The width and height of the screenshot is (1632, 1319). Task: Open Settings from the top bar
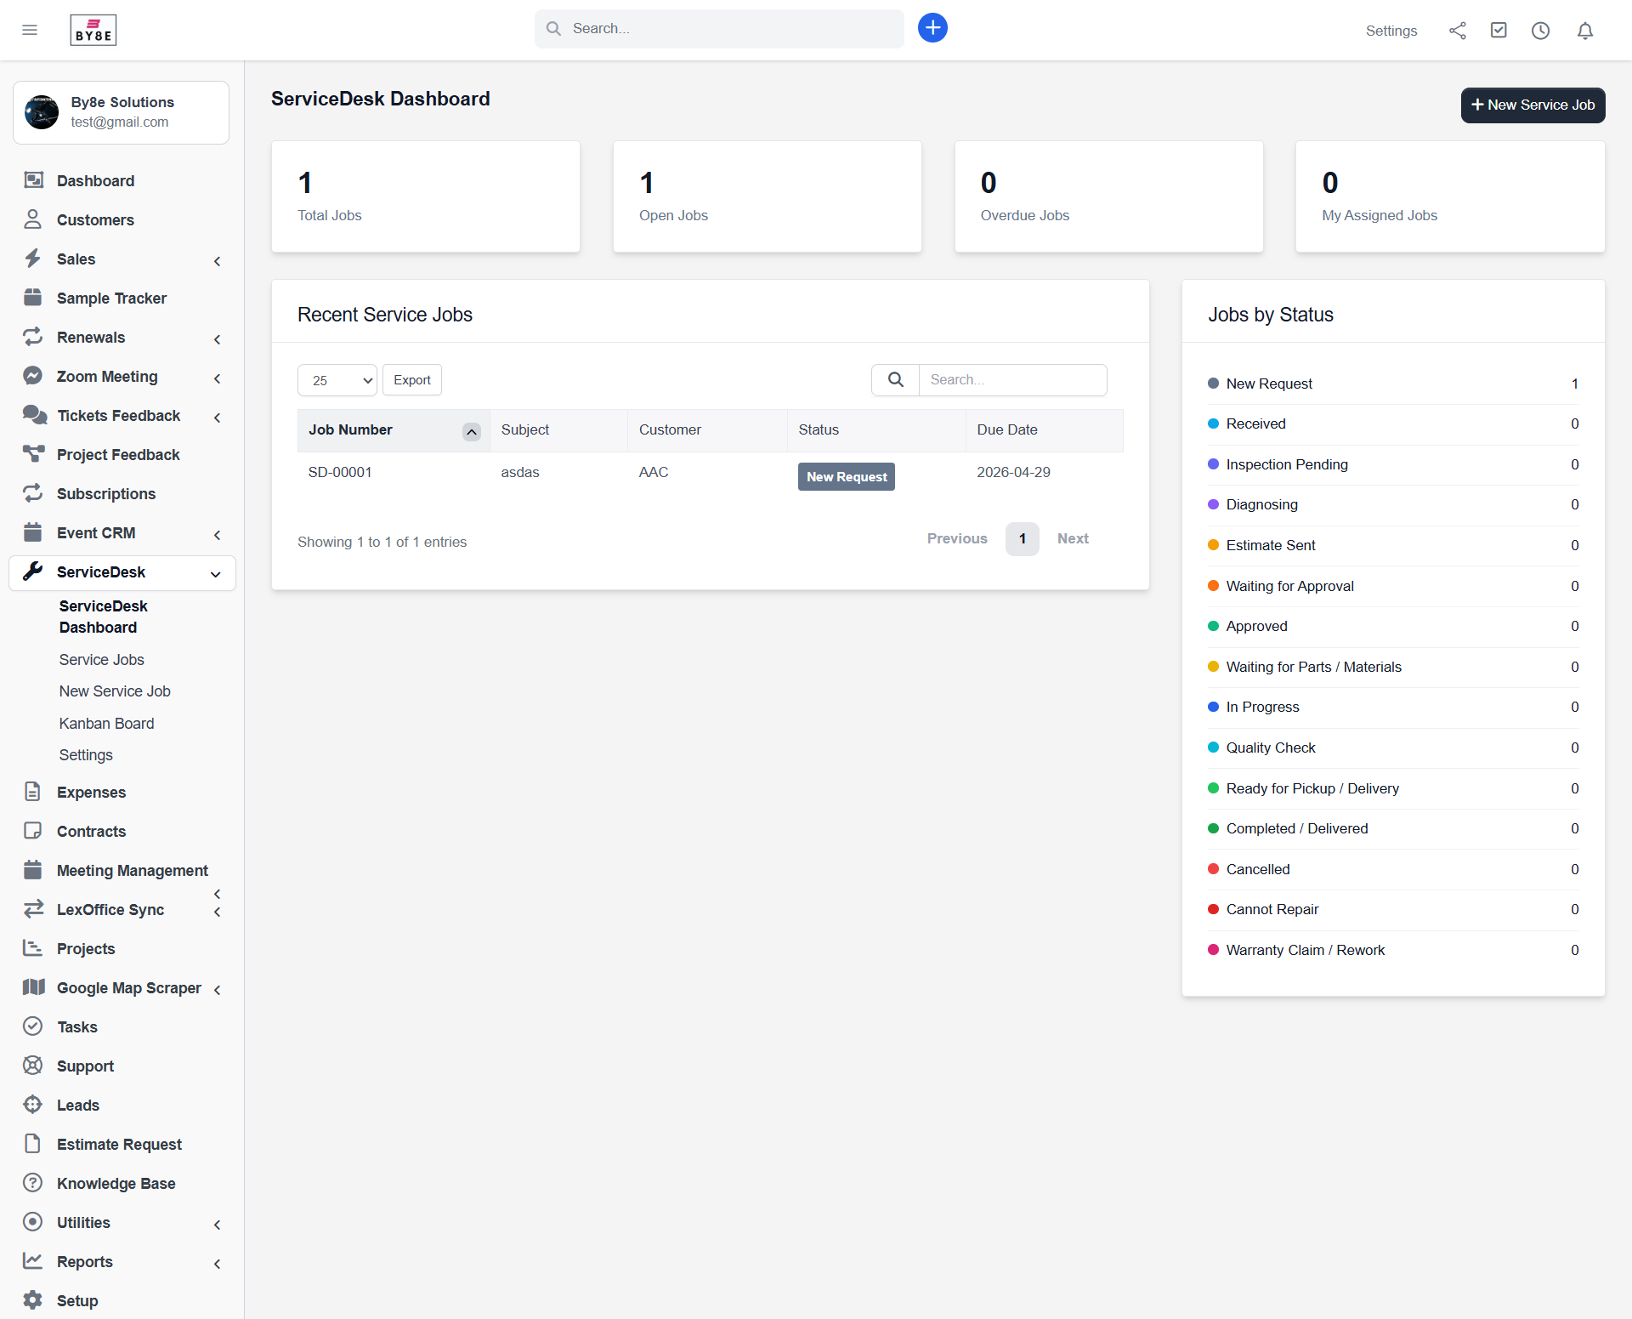pyautogui.click(x=1391, y=31)
